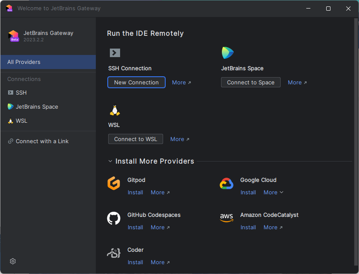Click the Coder logo icon
The width and height of the screenshot is (359, 274).
(x=114, y=253)
